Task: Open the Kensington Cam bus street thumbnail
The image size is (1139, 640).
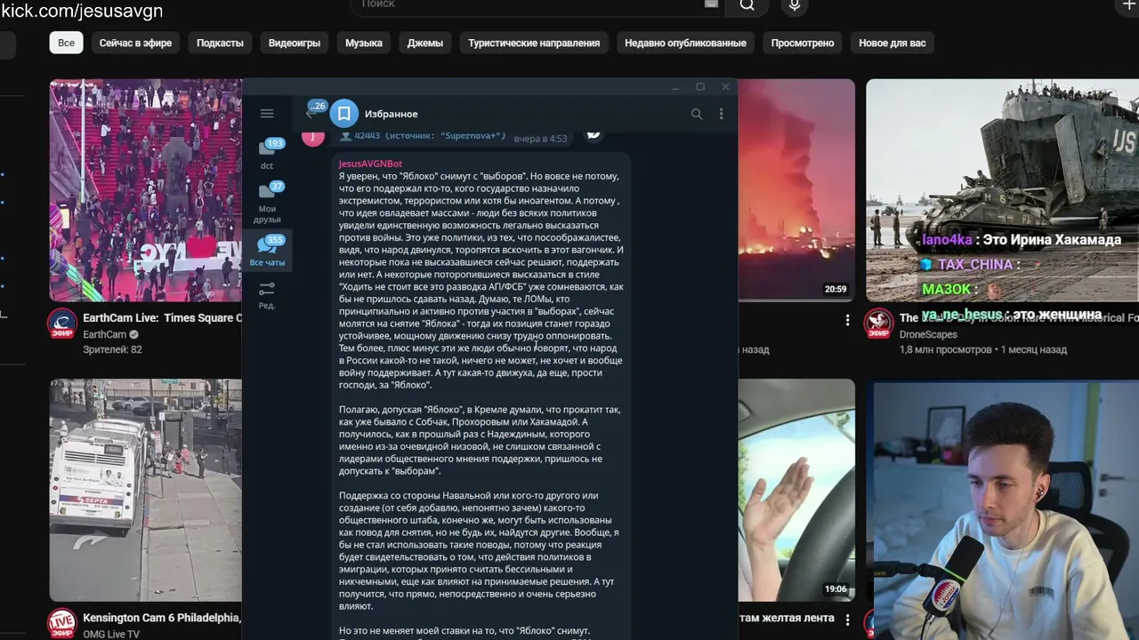Action: (145, 490)
